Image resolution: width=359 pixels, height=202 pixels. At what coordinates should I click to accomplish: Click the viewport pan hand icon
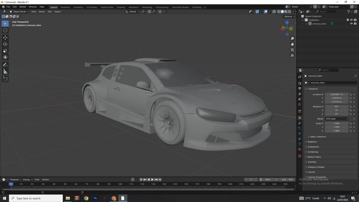tap(292, 44)
